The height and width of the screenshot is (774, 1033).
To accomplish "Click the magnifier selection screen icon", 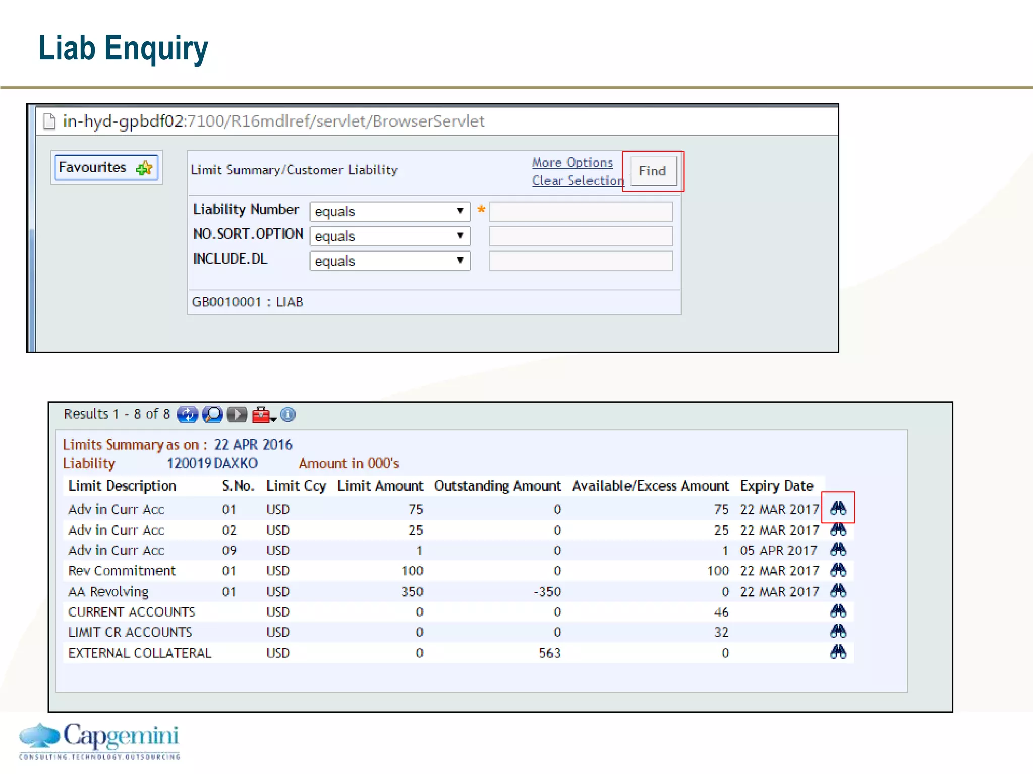I will (212, 414).
